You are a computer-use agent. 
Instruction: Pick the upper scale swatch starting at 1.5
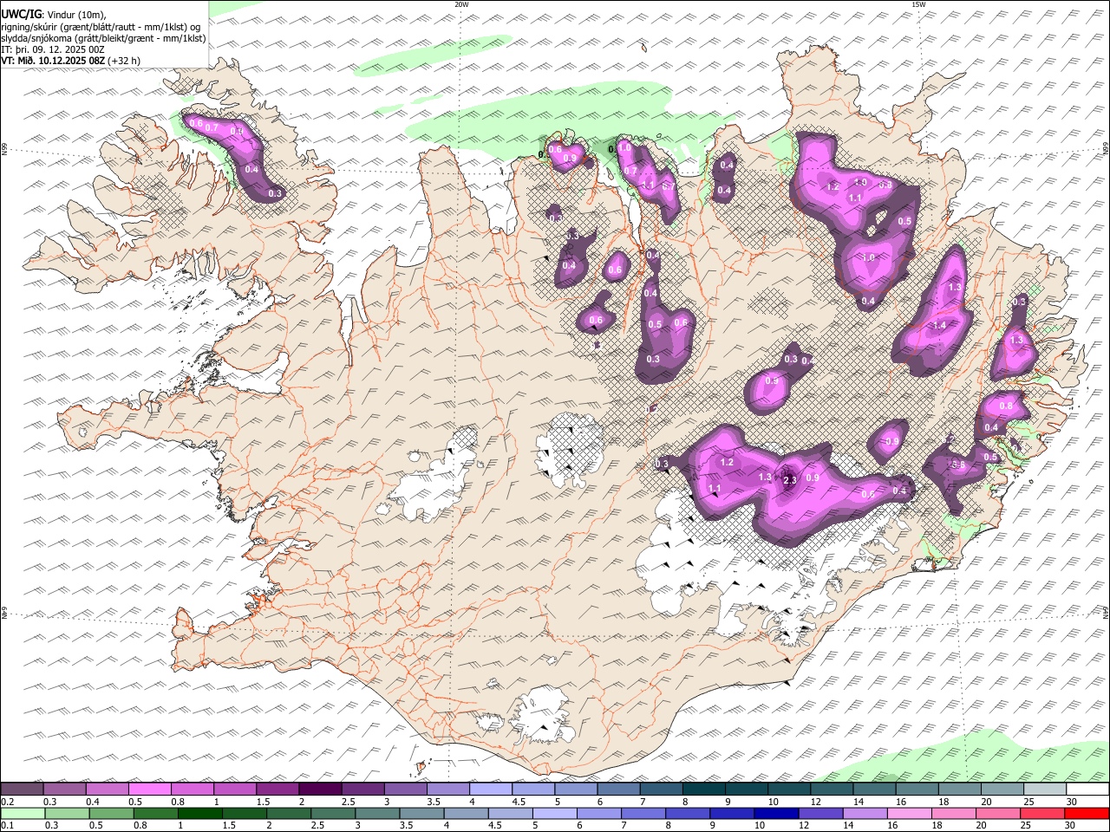(x=277, y=790)
